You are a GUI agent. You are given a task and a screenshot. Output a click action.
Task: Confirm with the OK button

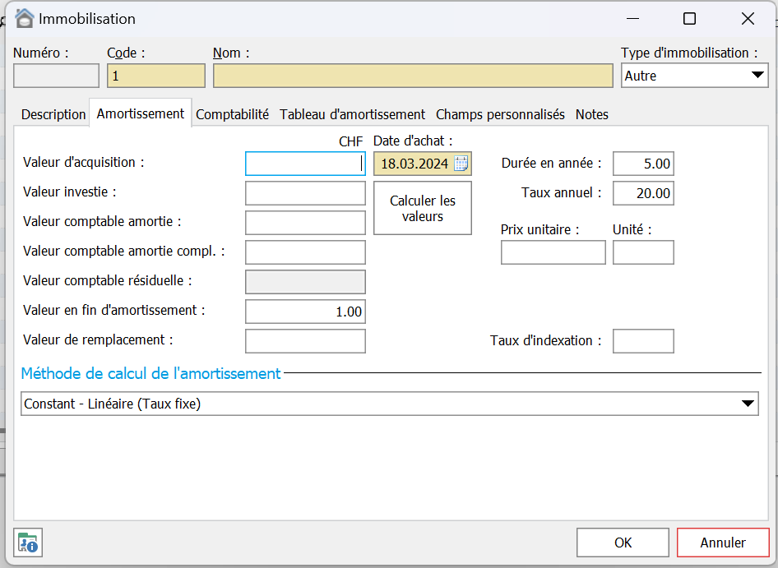click(623, 543)
